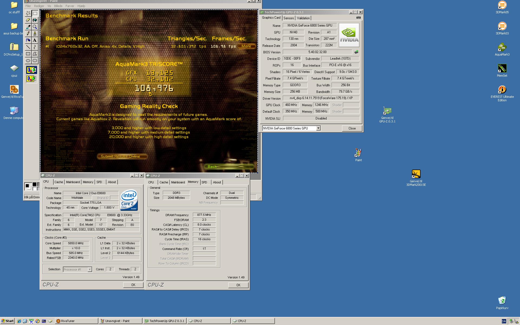Viewport: 520px width, 325px height.
Task: Open the 3DMark05 desktop shortcut
Action: (x=502, y=7)
